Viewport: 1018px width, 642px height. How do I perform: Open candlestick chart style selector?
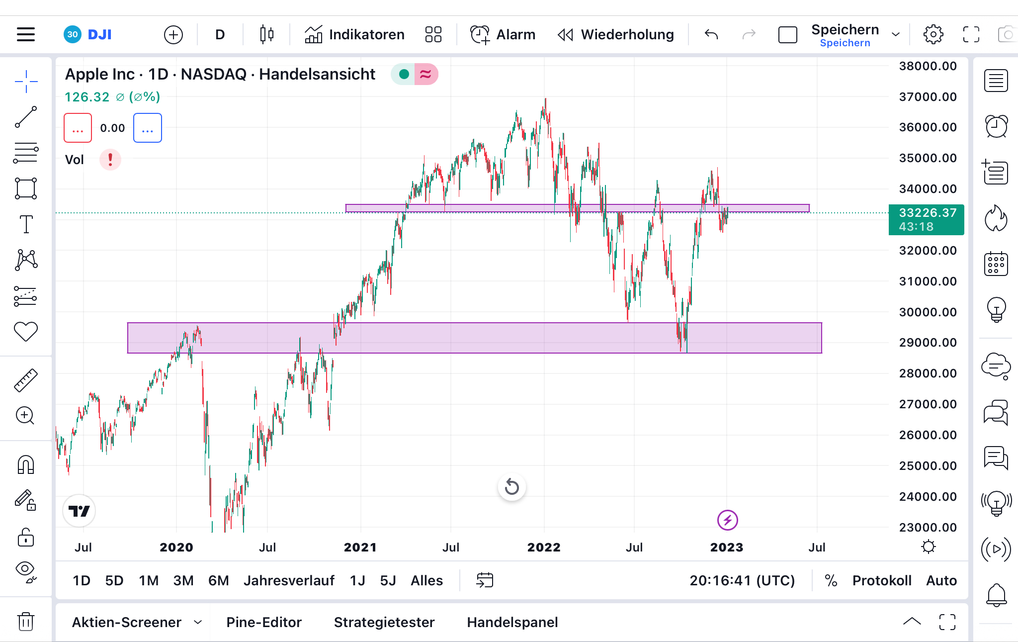point(267,34)
